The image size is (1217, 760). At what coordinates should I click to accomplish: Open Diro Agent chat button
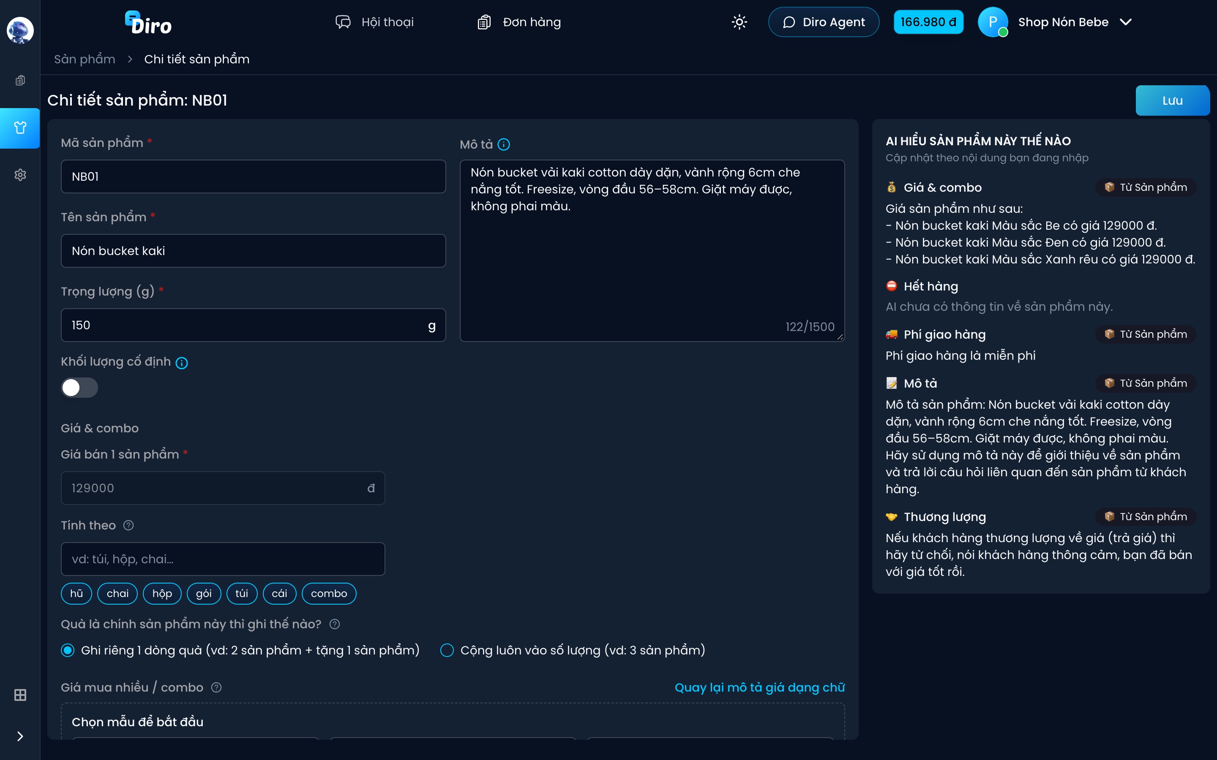tap(824, 22)
